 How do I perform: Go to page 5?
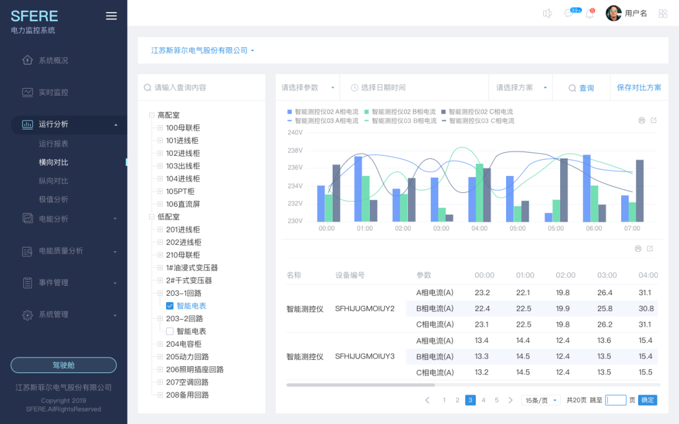point(497,400)
